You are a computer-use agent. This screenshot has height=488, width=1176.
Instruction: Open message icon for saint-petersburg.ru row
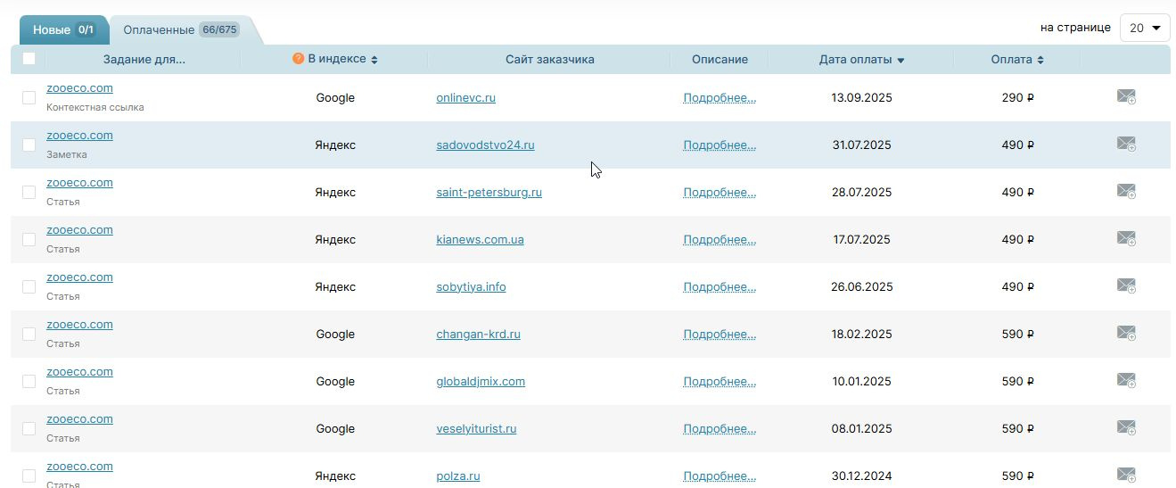coord(1126,192)
